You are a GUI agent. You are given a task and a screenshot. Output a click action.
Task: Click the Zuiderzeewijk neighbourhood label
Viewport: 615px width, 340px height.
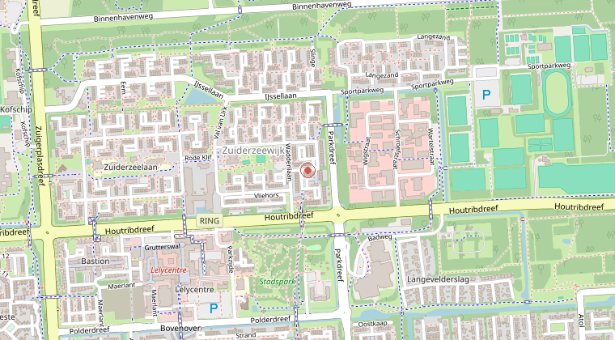click(x=253, y=151)
